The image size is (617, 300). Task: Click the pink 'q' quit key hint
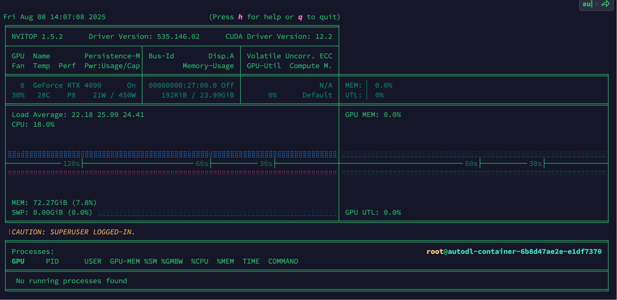tap(300, 17)
